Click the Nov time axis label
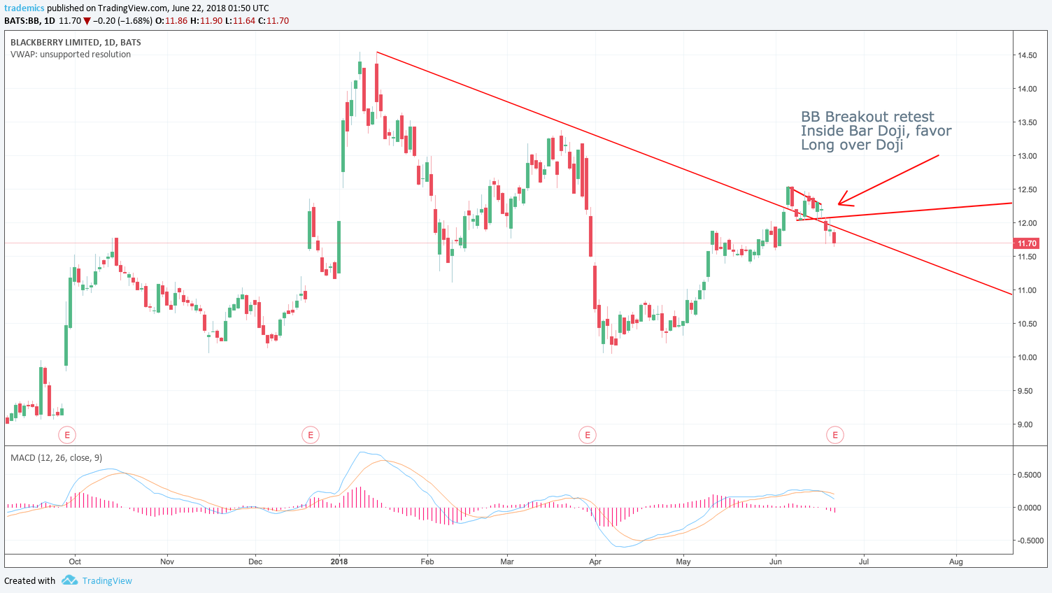1052x593 pixels. coord(166,562)
